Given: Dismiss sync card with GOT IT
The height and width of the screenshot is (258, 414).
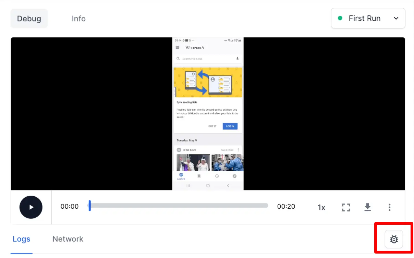Looking at the screenshot, I should click(212, 126).
